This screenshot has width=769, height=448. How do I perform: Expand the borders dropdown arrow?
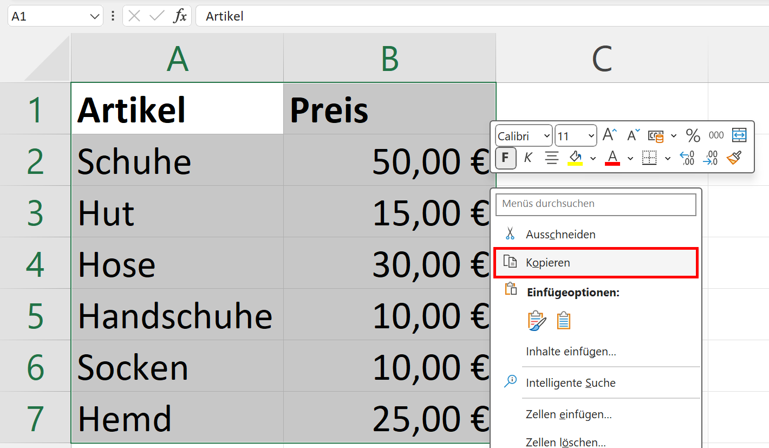[668, 158]
